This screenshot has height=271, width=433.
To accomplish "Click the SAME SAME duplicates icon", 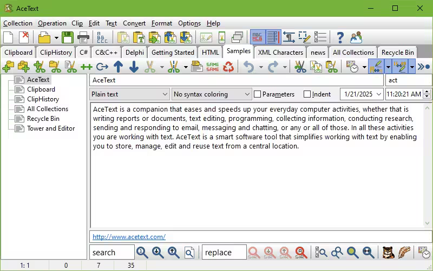I will (x=213, y=67).
